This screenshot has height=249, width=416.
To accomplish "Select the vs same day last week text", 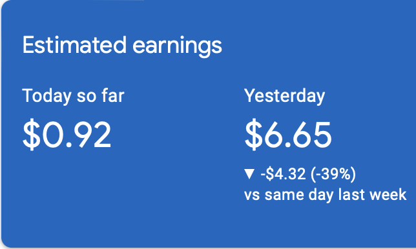I will [326, 195].
